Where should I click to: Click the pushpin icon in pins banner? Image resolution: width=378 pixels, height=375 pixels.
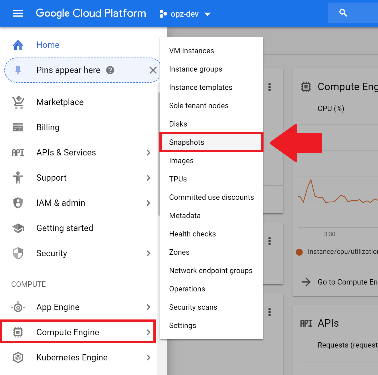pos(18,70)
